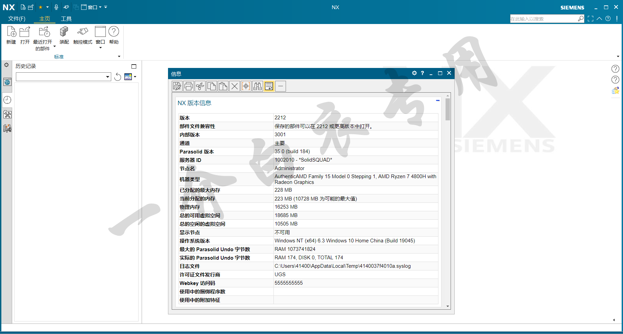Click the Cut scissors icon in the Information toolbar

200,86
